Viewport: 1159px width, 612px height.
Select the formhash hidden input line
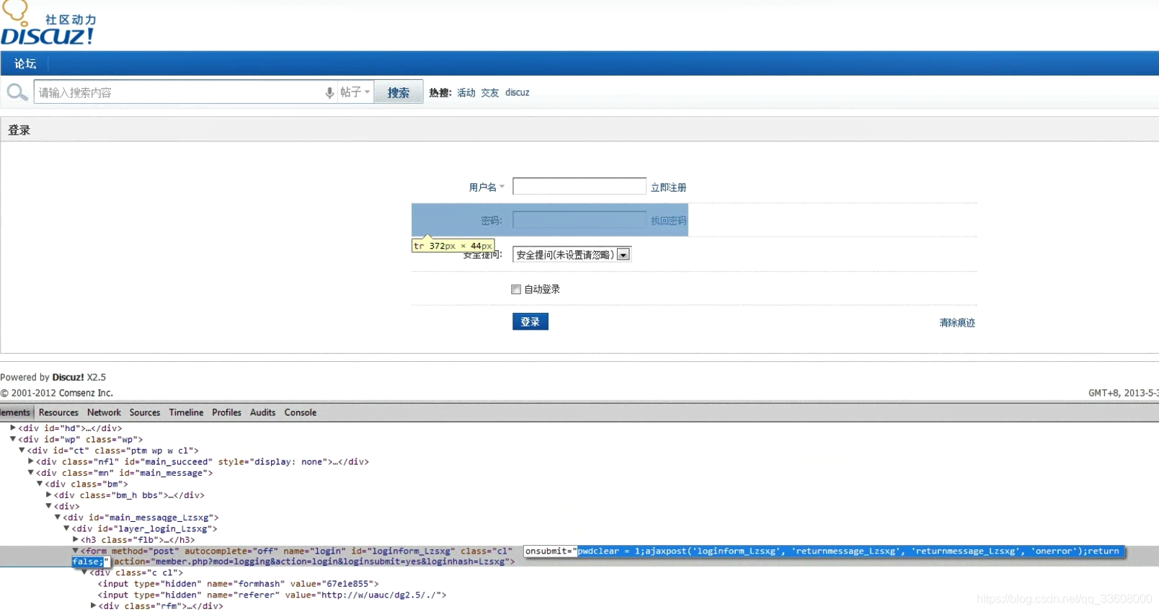(x=238, y=584)
